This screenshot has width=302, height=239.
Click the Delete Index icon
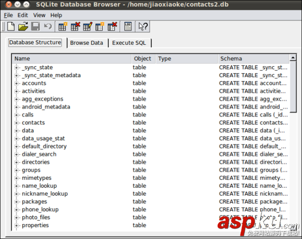(x=112, y=26)
